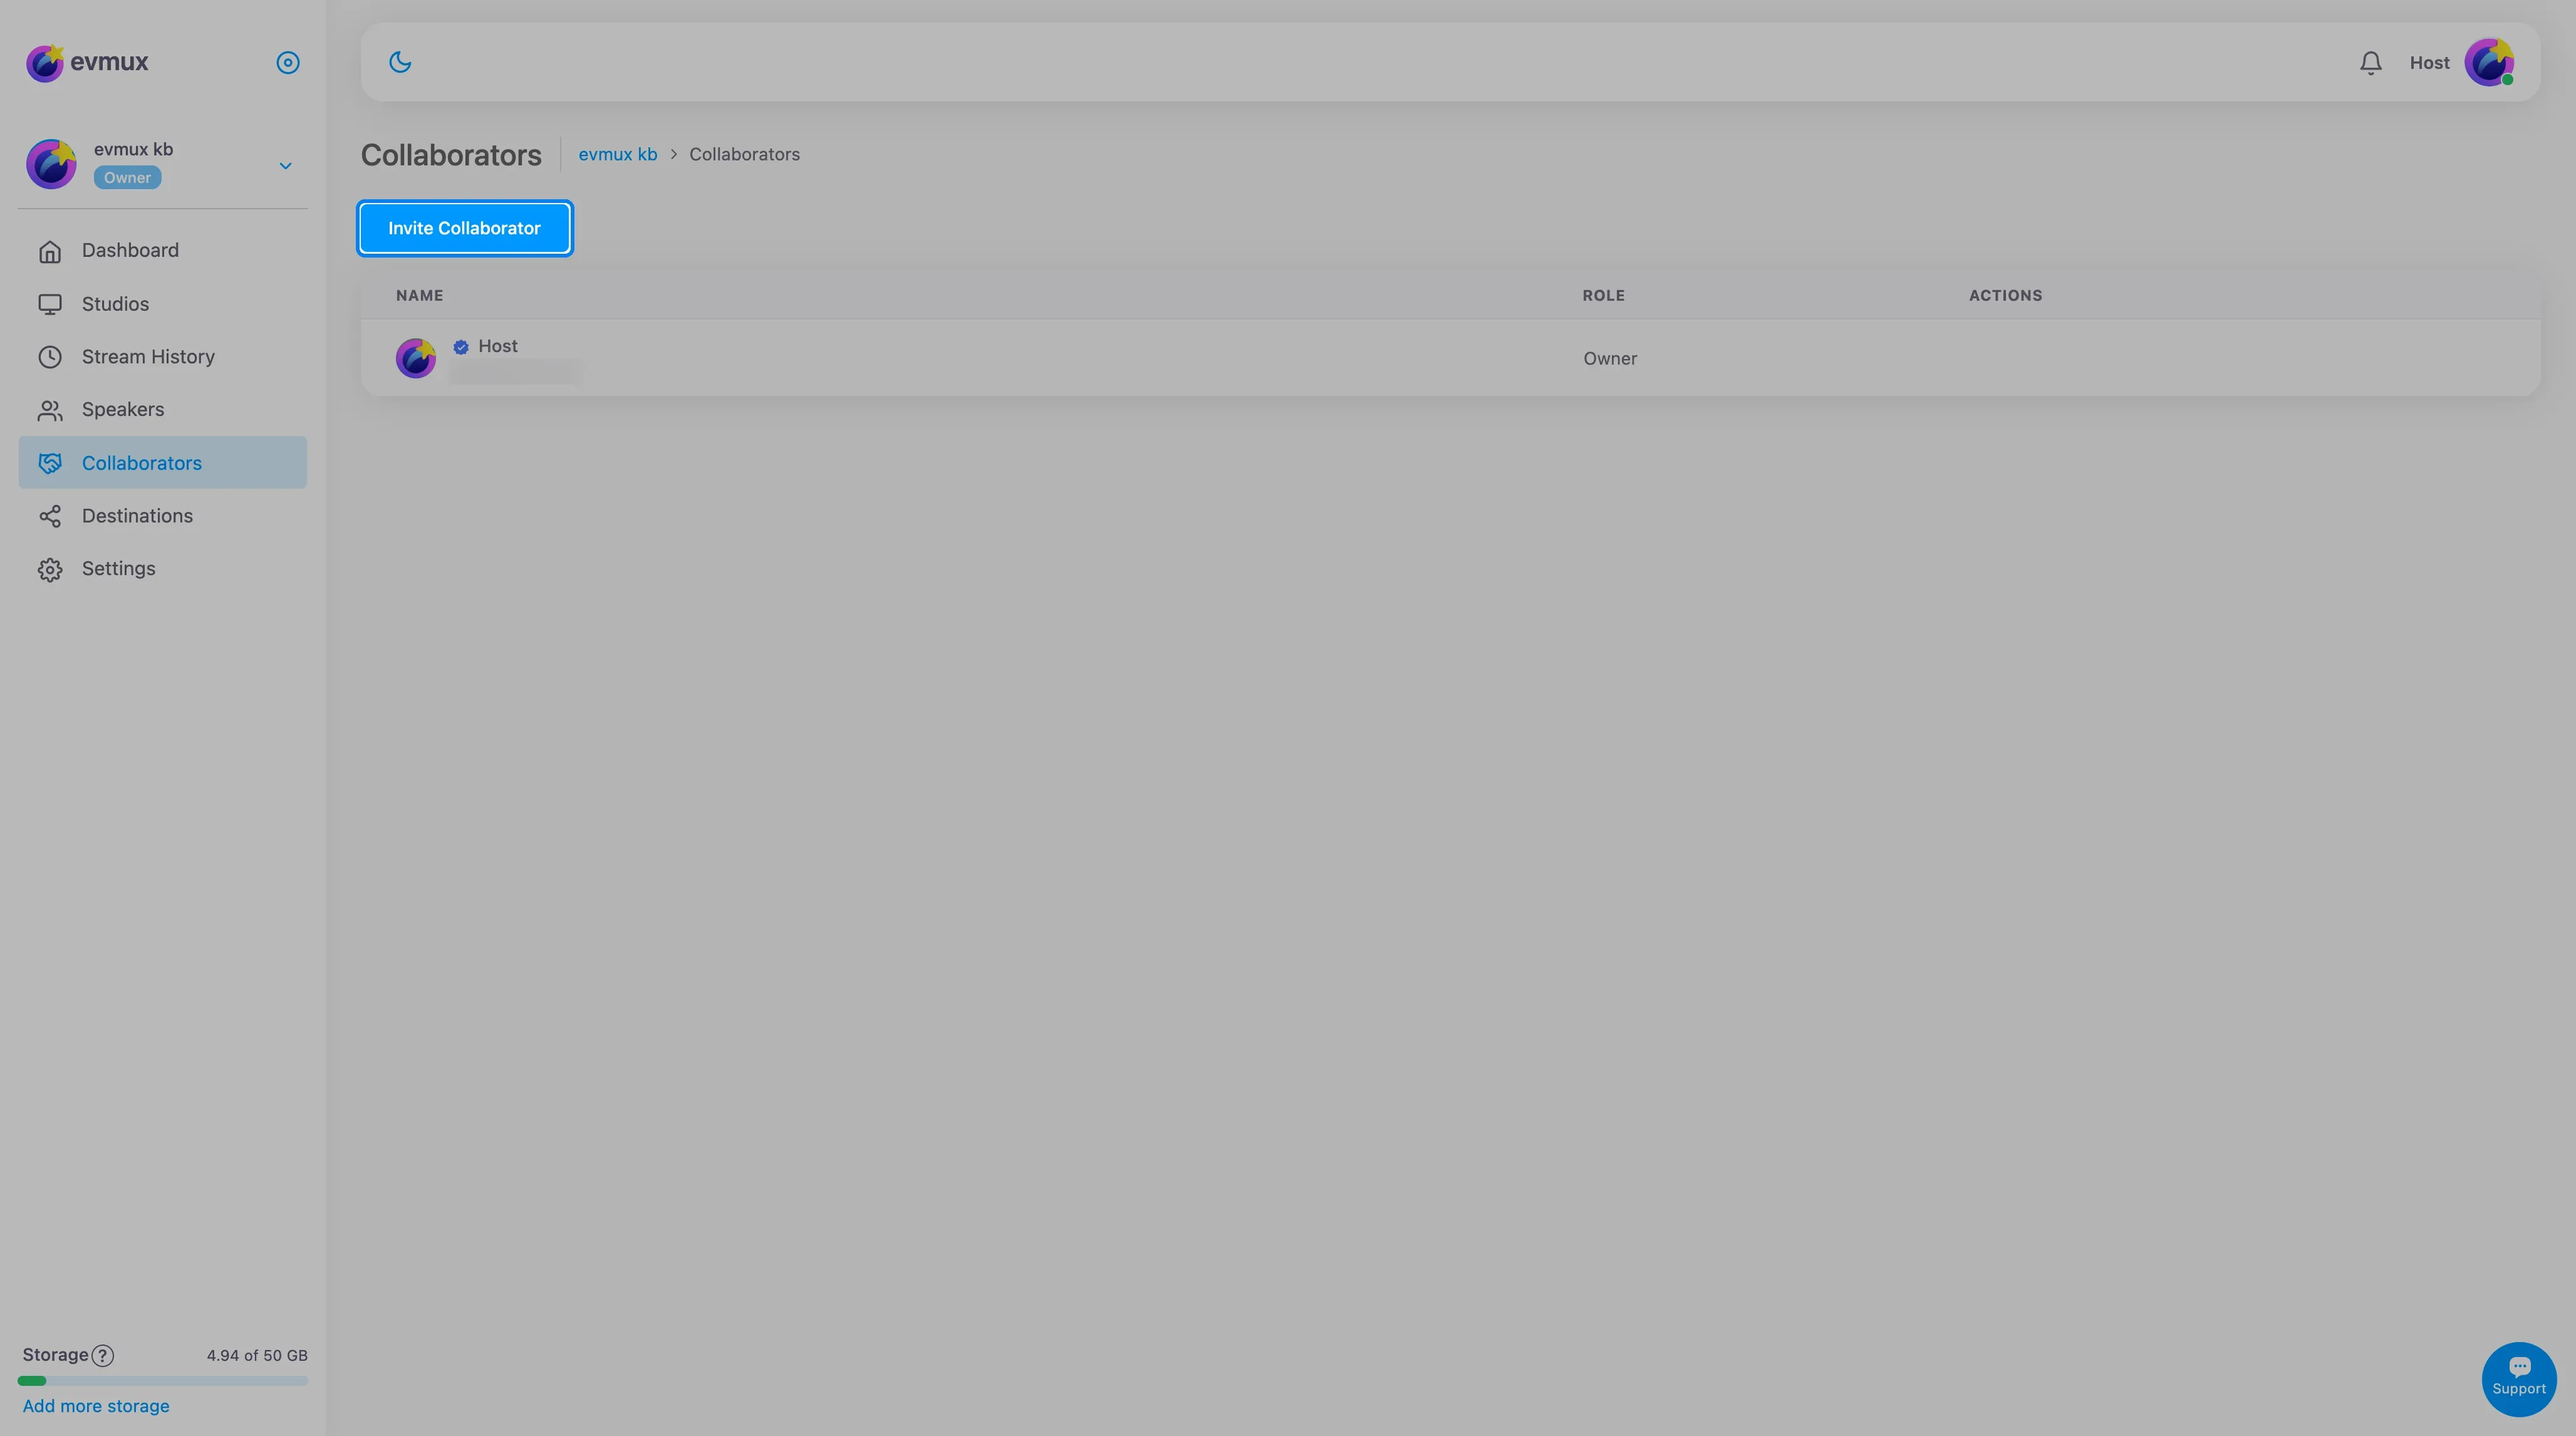
Task: Click the Invite Collaborator button
Action: pyautogui.click(x=464, y=228)
